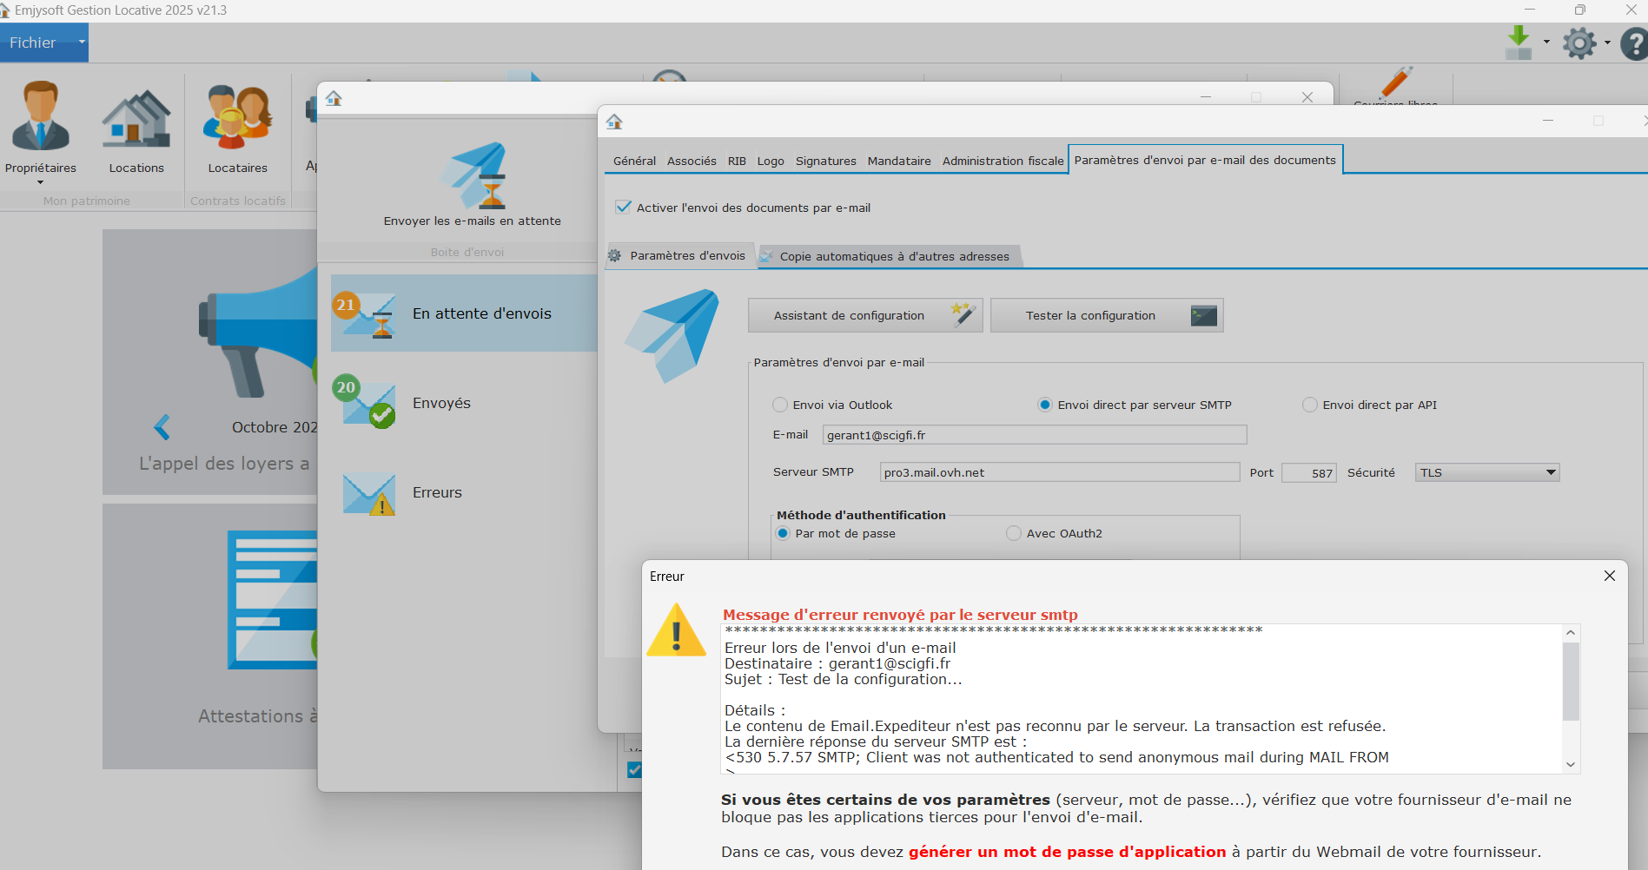Expand the Sécurité TLS dropdown
The image size is (1648, 870).
click(1550, 473)
